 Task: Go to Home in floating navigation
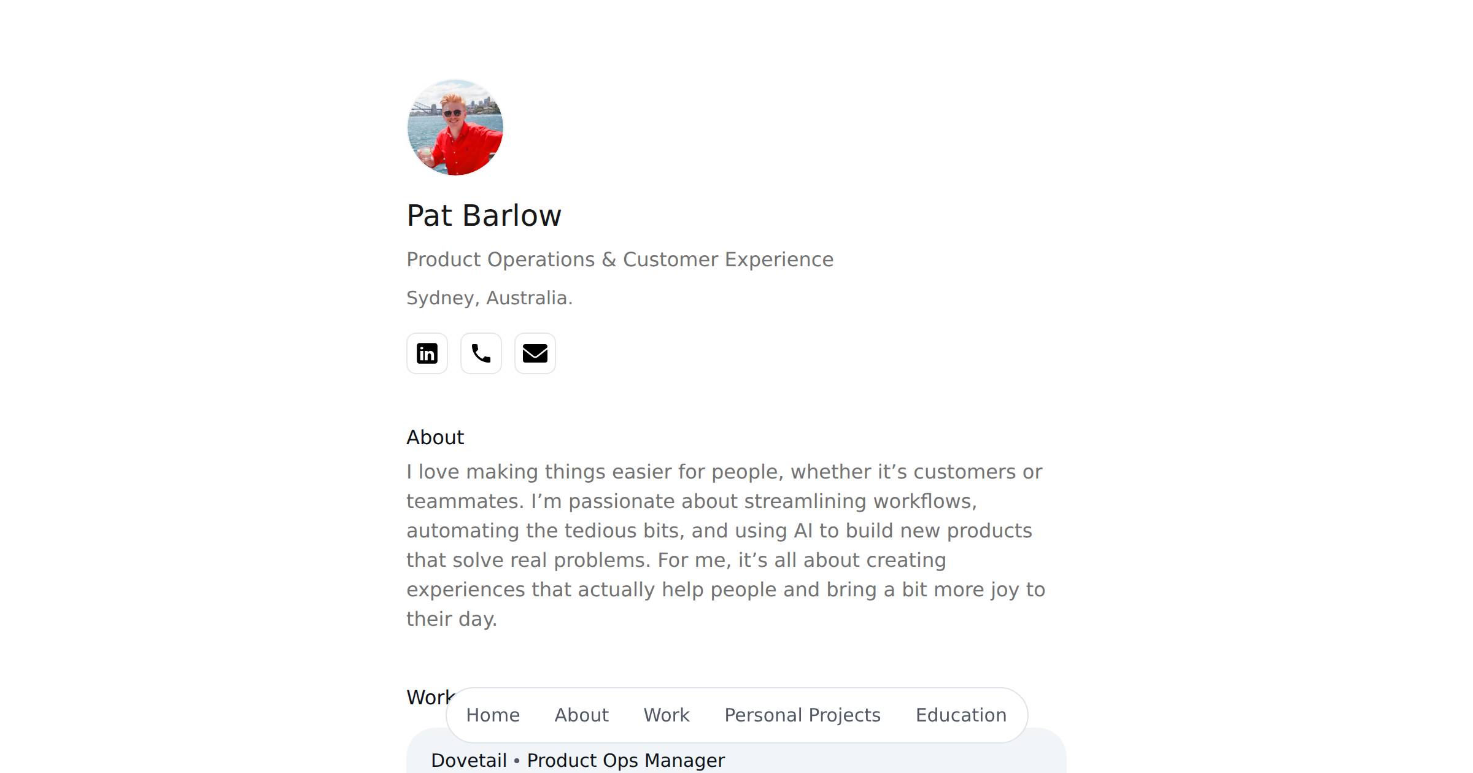493,715
